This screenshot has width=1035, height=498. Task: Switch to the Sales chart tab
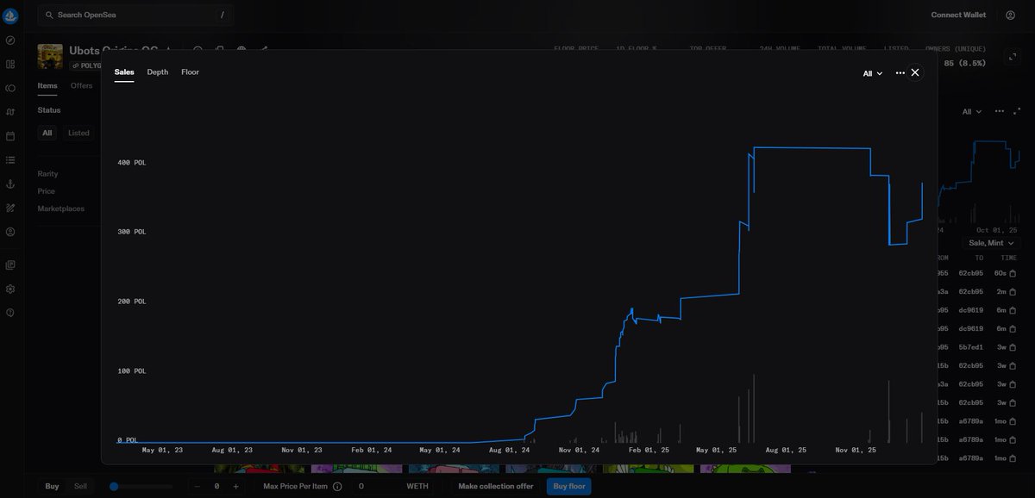pyautogui.click(x=124, y=72)
